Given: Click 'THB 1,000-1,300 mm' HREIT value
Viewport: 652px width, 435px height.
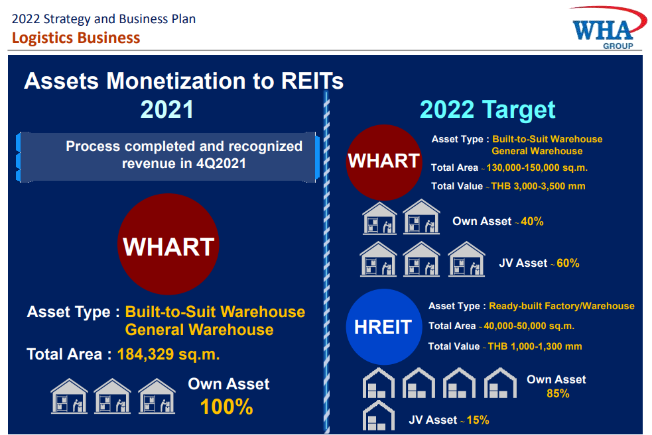Looking at the screenshot, I should pos(535,346).
